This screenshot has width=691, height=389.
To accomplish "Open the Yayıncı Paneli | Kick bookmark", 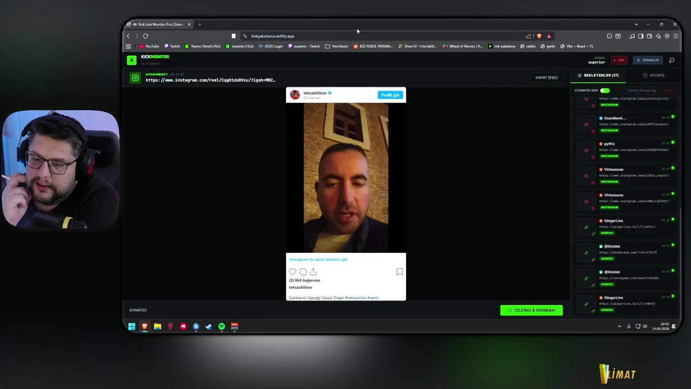I will coord(203,46).
